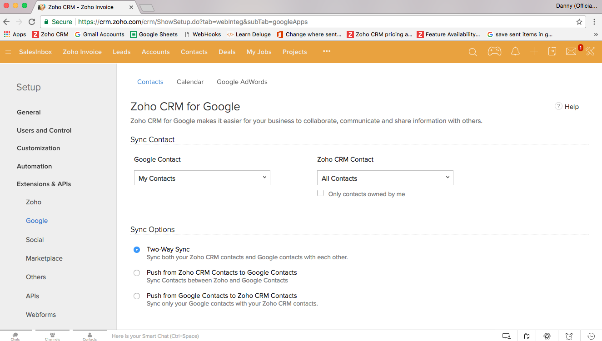Switch to the Calendar tab

190,82
